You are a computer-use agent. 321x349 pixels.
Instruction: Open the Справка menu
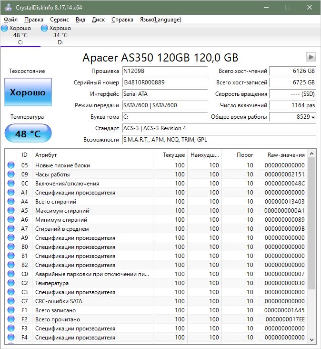[122, 20]
